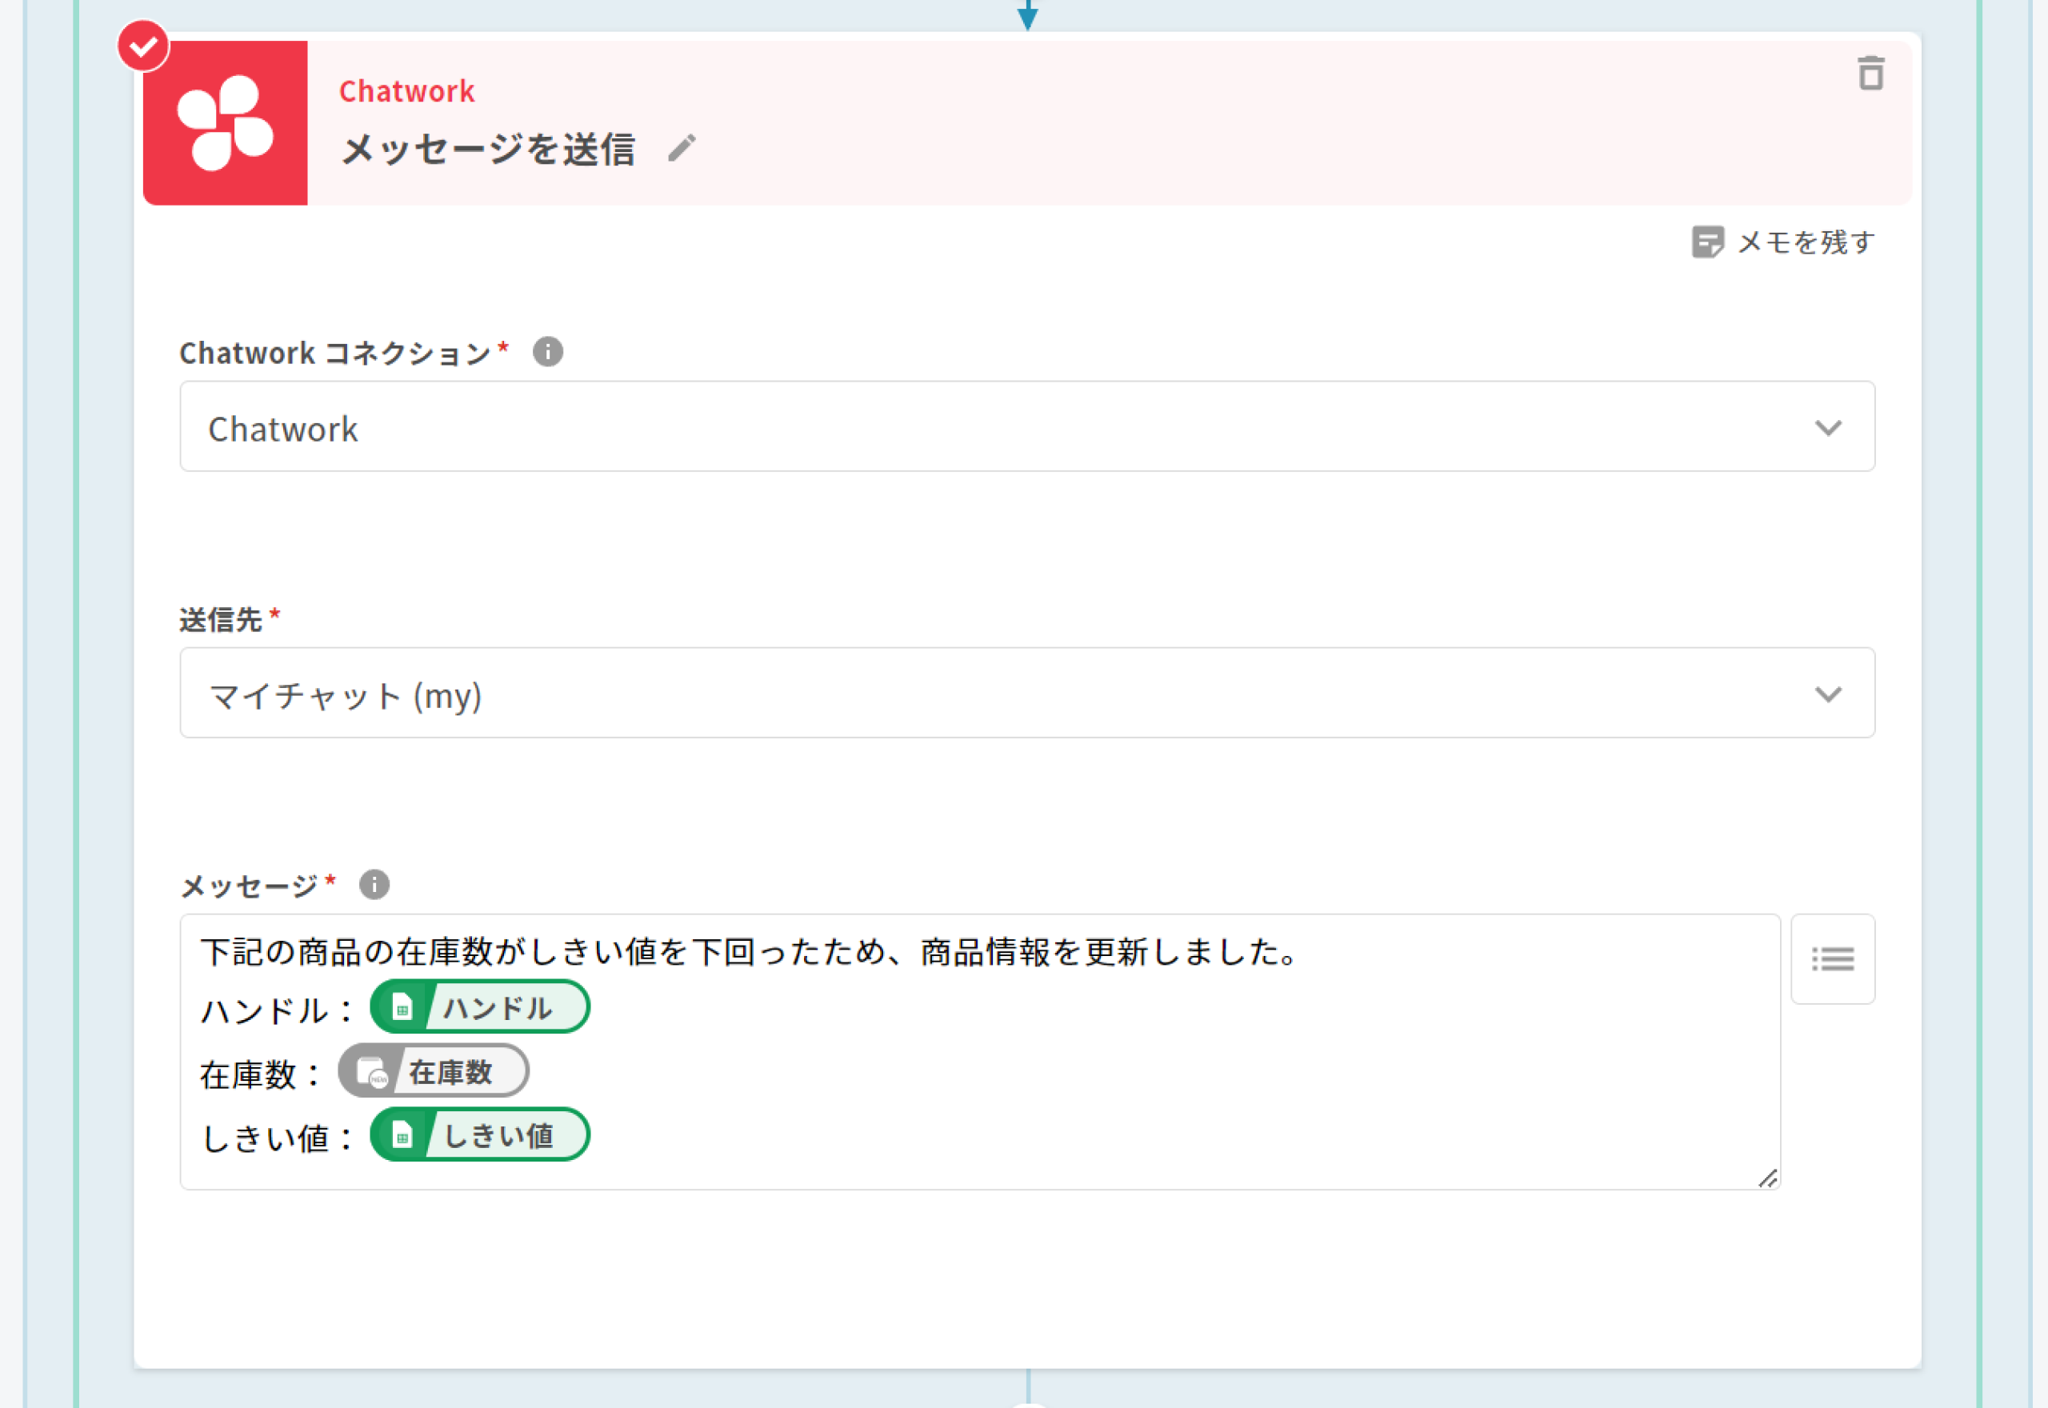Open the list menu beside message box
Viewport: 2048px width, 1408px height.
1832,958
